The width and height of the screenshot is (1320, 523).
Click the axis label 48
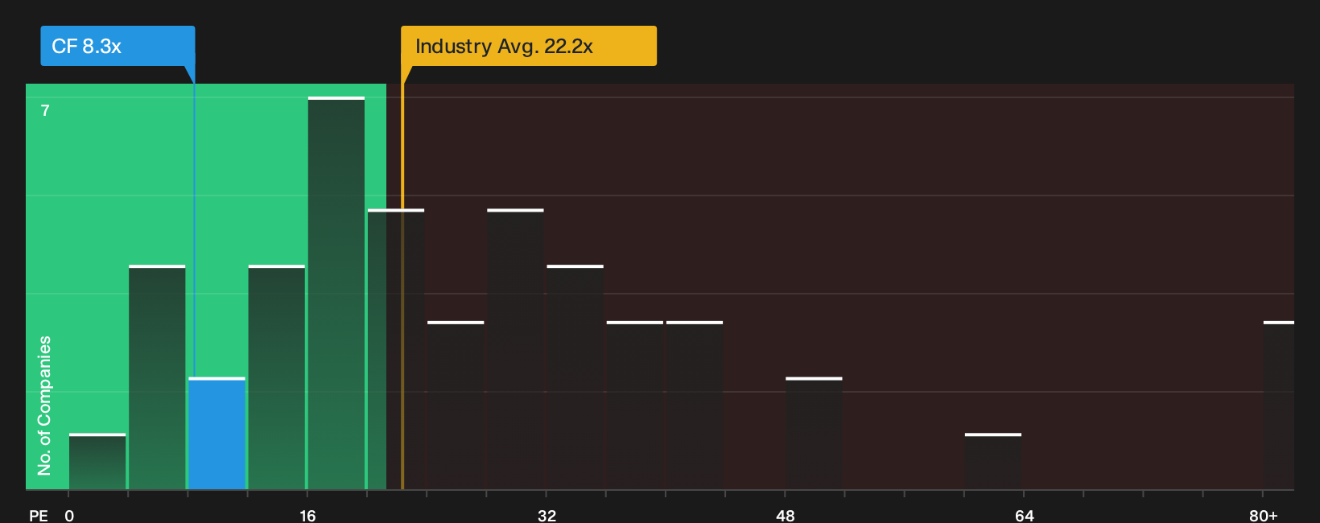pyautogui.click(x=786, y=515)
